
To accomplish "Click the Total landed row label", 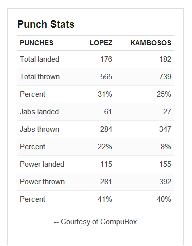I will point(40,59).
